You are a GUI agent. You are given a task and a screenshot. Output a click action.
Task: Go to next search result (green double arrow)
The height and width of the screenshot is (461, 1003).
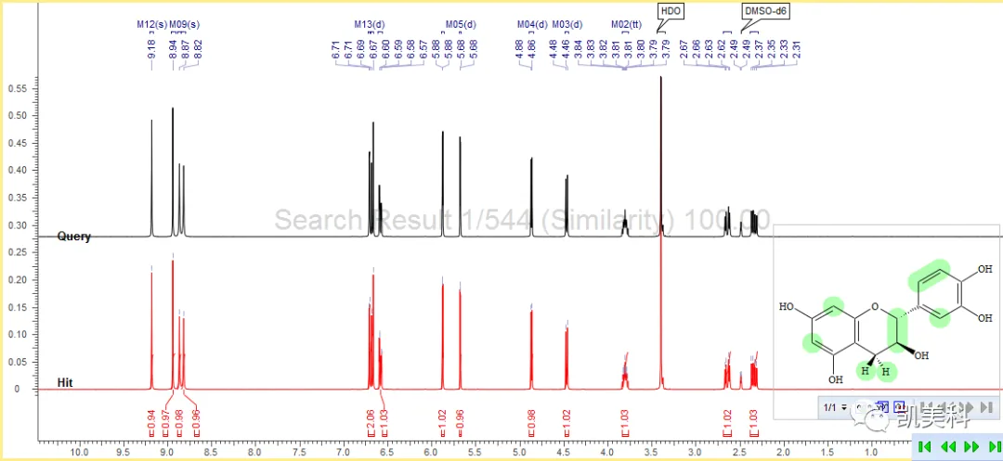tap(971, 447)
